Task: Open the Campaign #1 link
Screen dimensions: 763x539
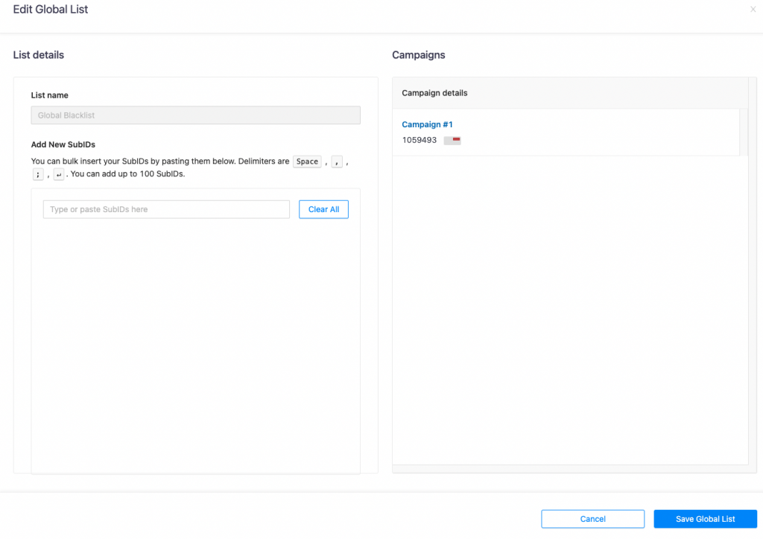Action: point(427,124)
